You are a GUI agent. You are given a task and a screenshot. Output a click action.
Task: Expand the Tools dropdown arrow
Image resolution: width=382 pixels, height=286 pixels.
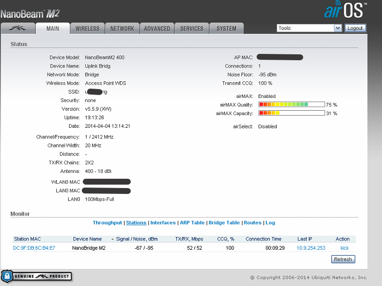[x=337, y=28]
